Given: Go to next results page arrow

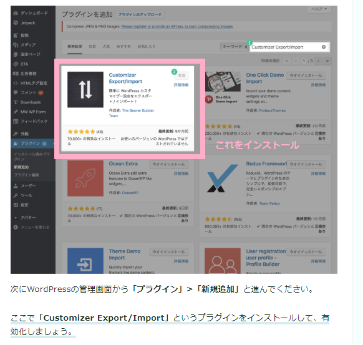Looking at the screenshot, I should [x=318, y=61].
